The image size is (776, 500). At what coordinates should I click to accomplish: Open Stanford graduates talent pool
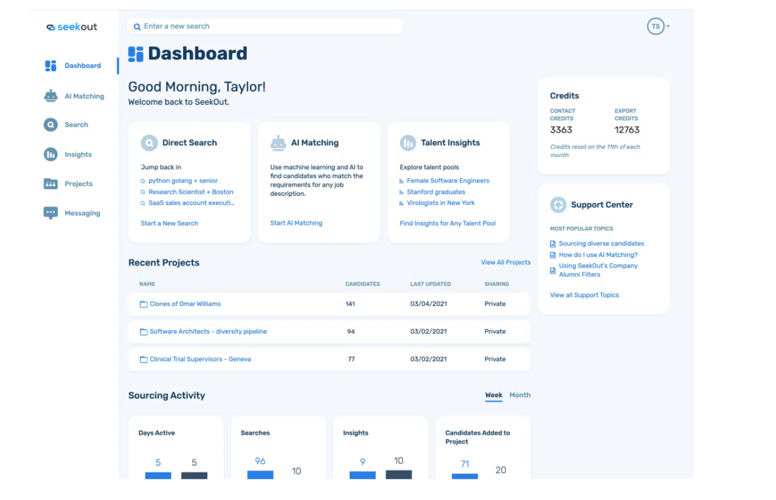click(x=436, y=192)
